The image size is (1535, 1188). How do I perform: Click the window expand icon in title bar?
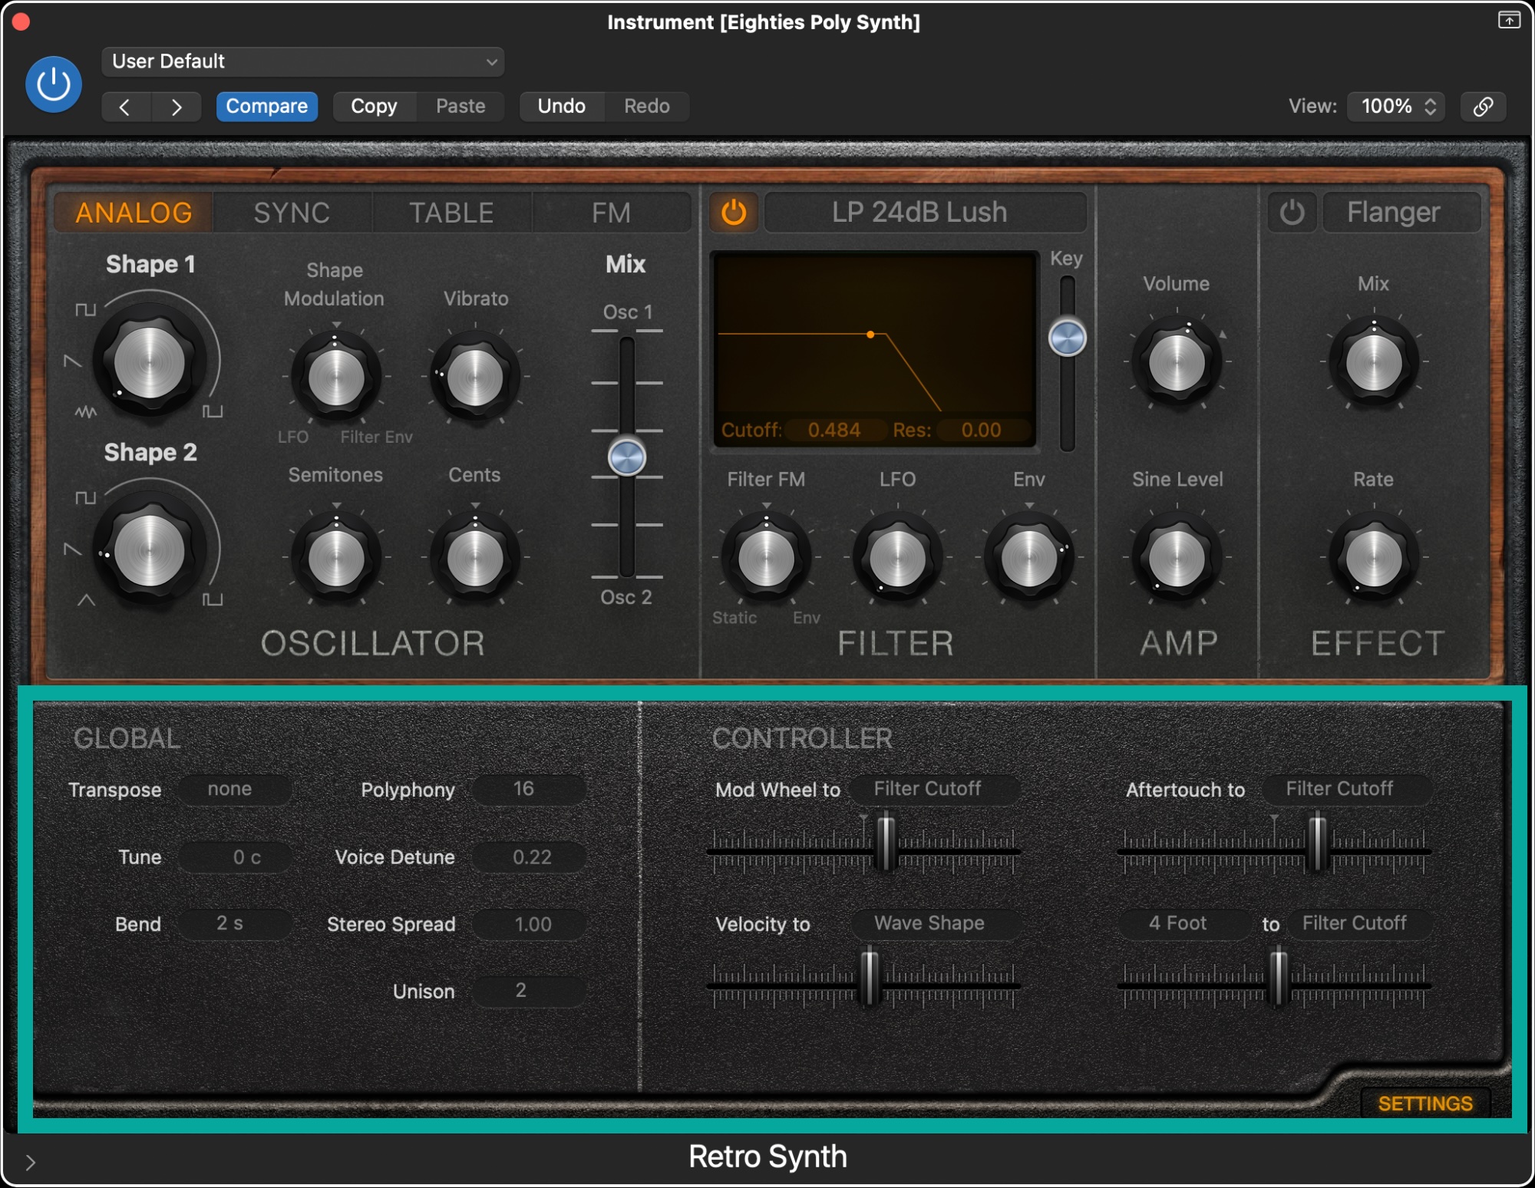click(x=1509, y=20)
